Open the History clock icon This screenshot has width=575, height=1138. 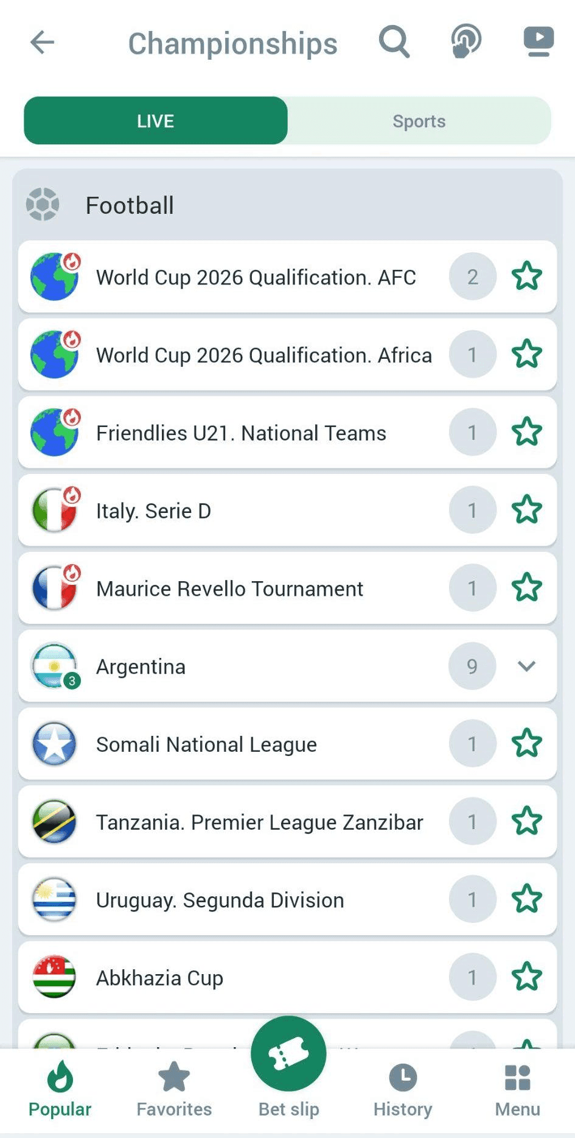(403, 1090)
